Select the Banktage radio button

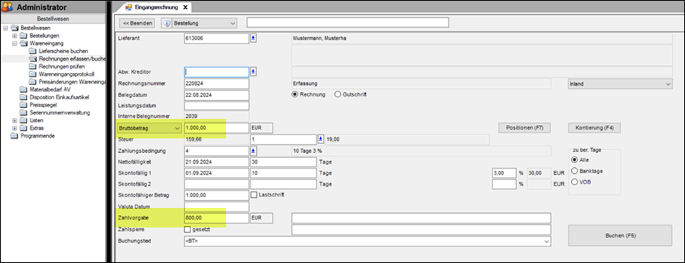point(575,171)
